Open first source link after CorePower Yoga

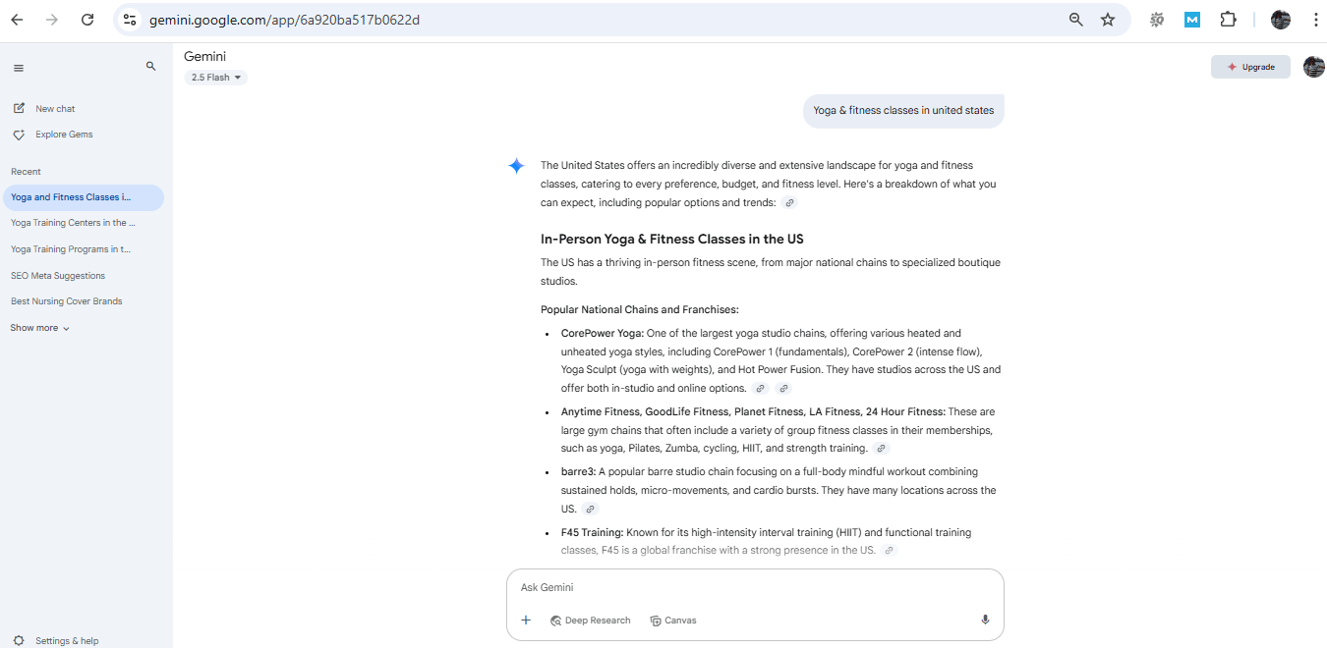(x=761, y=389)
